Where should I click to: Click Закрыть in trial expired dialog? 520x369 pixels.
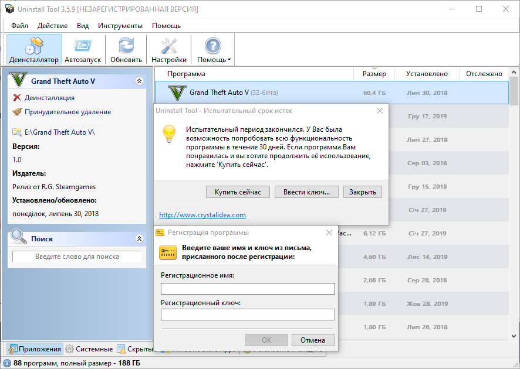pyautogui.click(x=363, y=192)
